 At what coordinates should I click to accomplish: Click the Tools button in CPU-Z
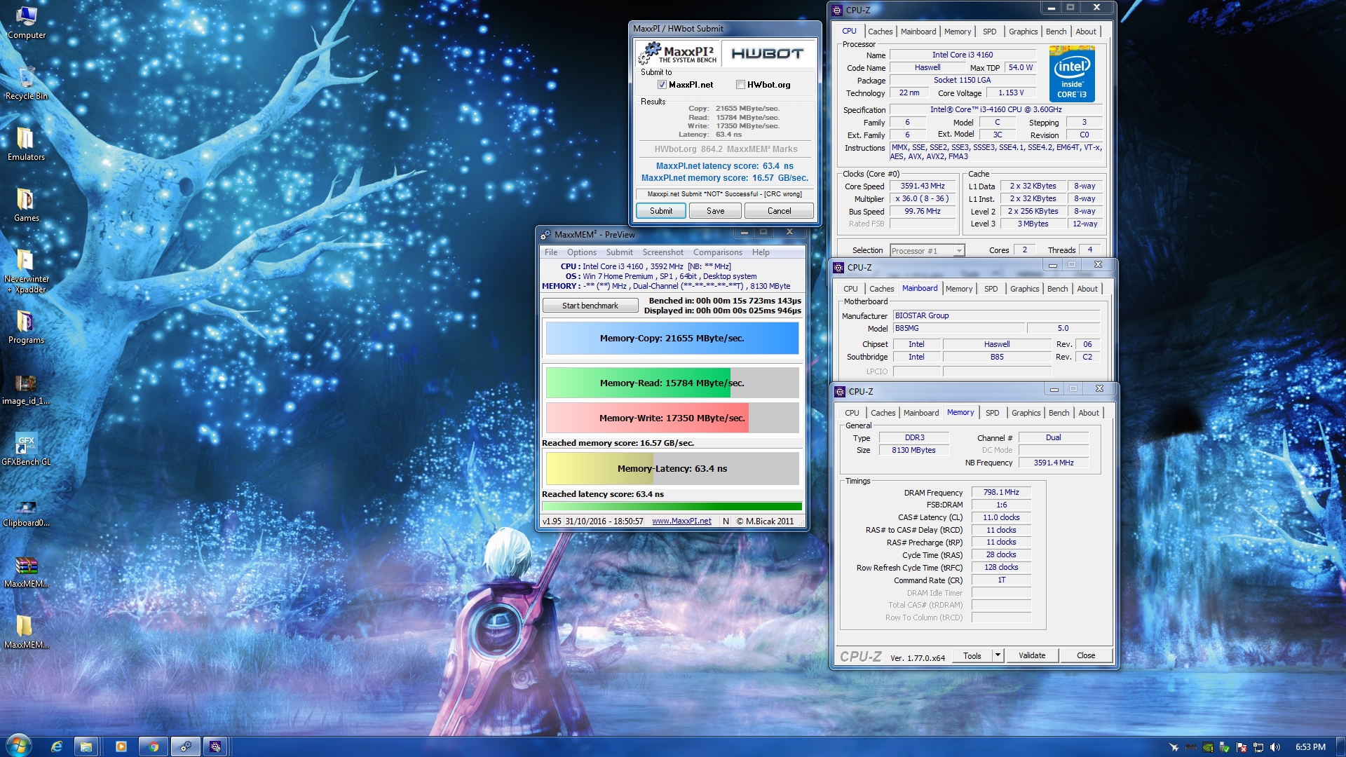tap(972, 655)
